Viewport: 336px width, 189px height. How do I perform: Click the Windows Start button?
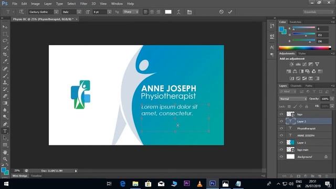(6, 184)
